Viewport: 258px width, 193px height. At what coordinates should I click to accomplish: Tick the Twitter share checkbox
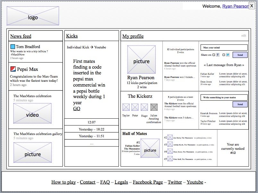(x=224, y=55)
